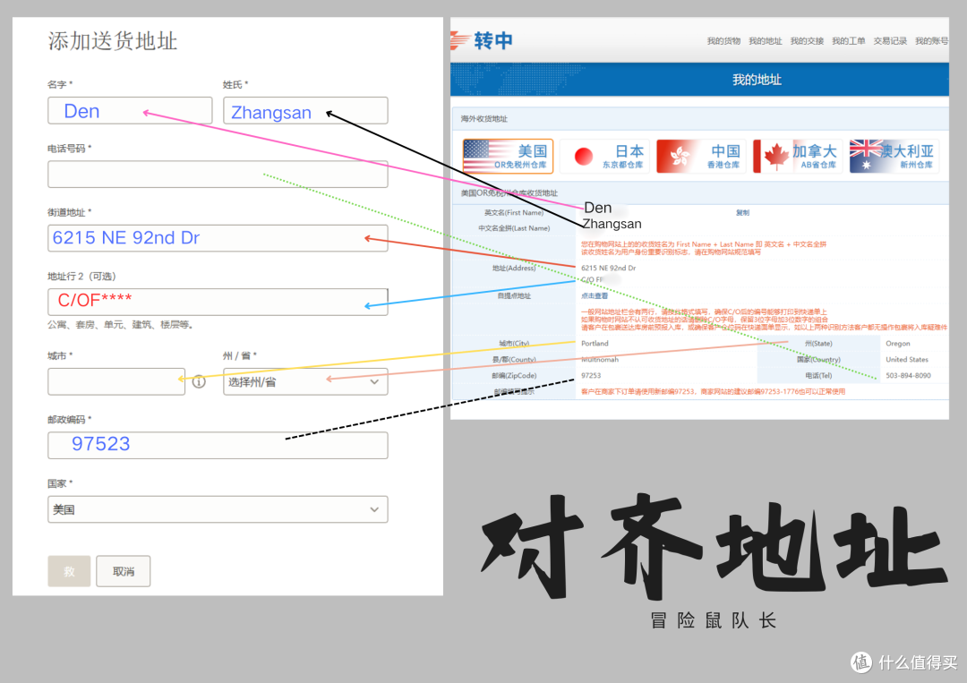Click the county value Multnomah

pyautogui.click(x=599, y=359)
